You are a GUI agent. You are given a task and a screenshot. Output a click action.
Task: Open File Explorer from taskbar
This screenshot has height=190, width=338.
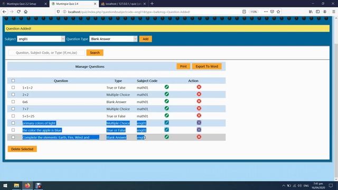16,185
